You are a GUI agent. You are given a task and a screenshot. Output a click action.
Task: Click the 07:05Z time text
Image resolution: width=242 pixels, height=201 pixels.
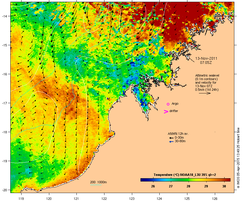pyautogui.click(x=206, y=63)
